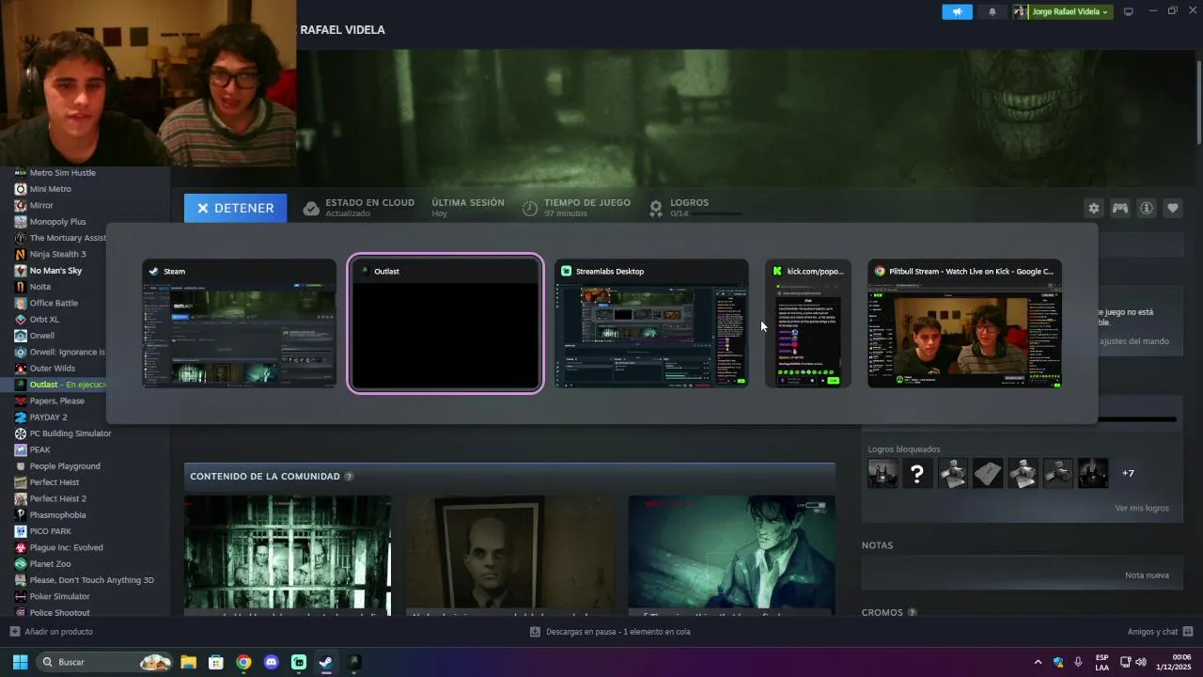Open Discord from the taskbar

click(x=272, y=662)
